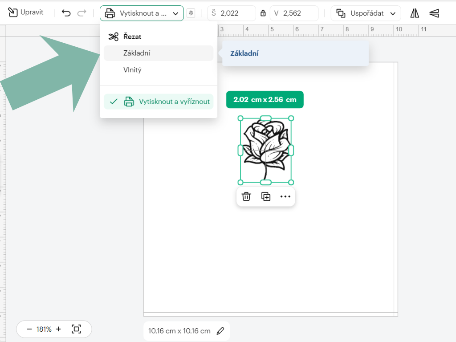
Task: Choose the Základní cut option
Action: pos(159,53)
